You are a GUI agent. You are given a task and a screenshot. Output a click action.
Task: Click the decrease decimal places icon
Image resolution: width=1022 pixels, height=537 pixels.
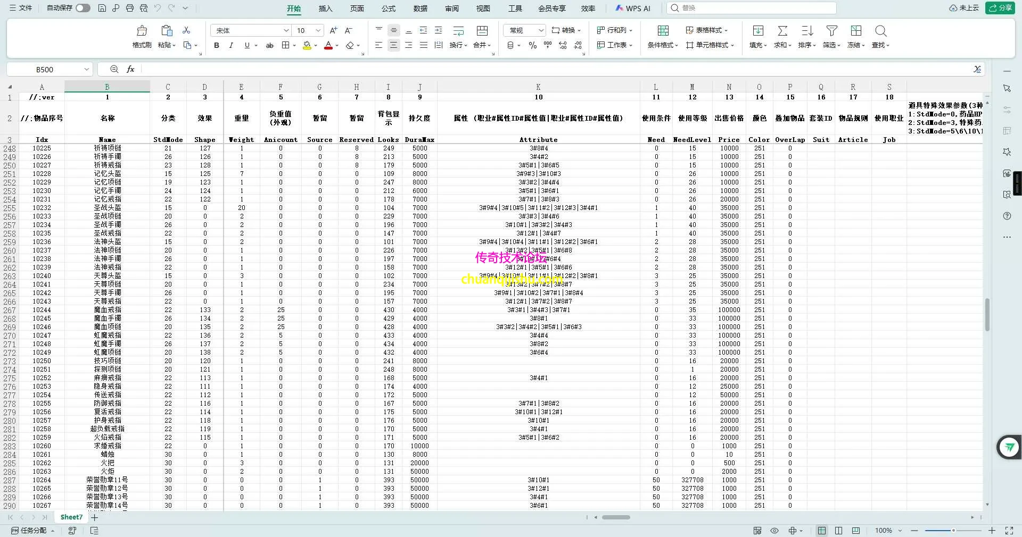(x=579, y=46)
